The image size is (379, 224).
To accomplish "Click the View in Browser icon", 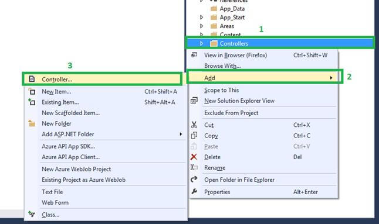I will click(x=194, y=55).
